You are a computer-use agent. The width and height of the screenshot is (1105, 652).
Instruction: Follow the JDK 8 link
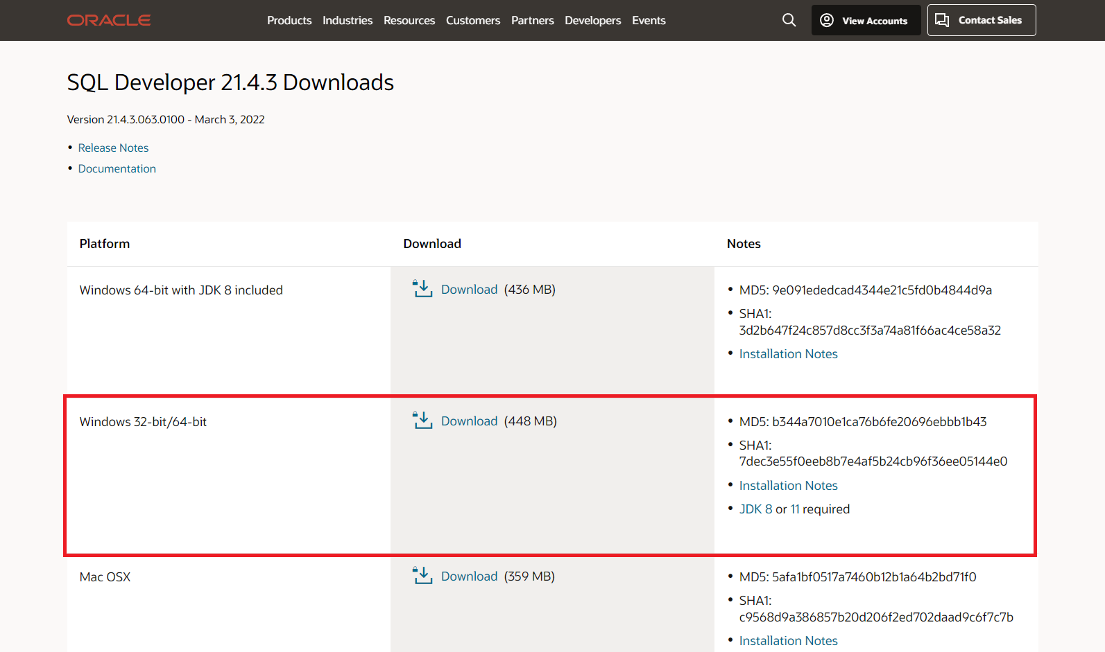tap(756, 509)
